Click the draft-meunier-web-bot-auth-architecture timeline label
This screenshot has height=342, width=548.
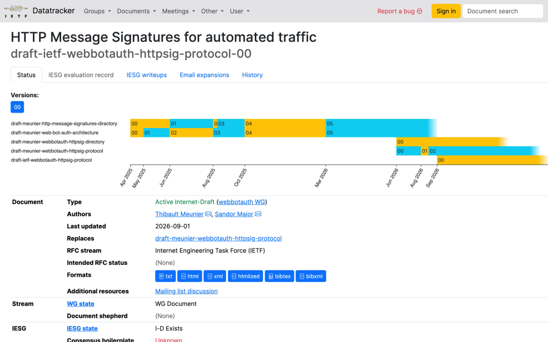point(55,133)
